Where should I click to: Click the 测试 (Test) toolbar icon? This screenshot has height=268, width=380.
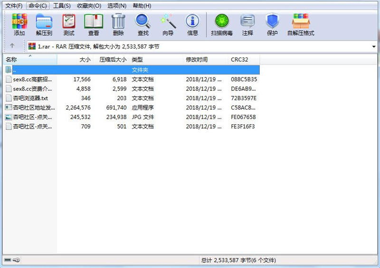coord(69,21)
